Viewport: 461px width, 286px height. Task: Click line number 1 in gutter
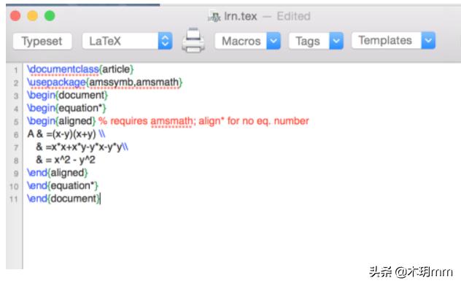(16, 70)
